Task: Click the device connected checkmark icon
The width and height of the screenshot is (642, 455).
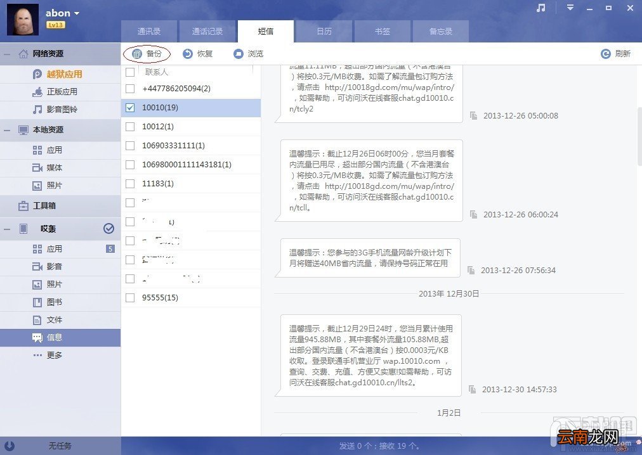Action: [x=108, y=228]
